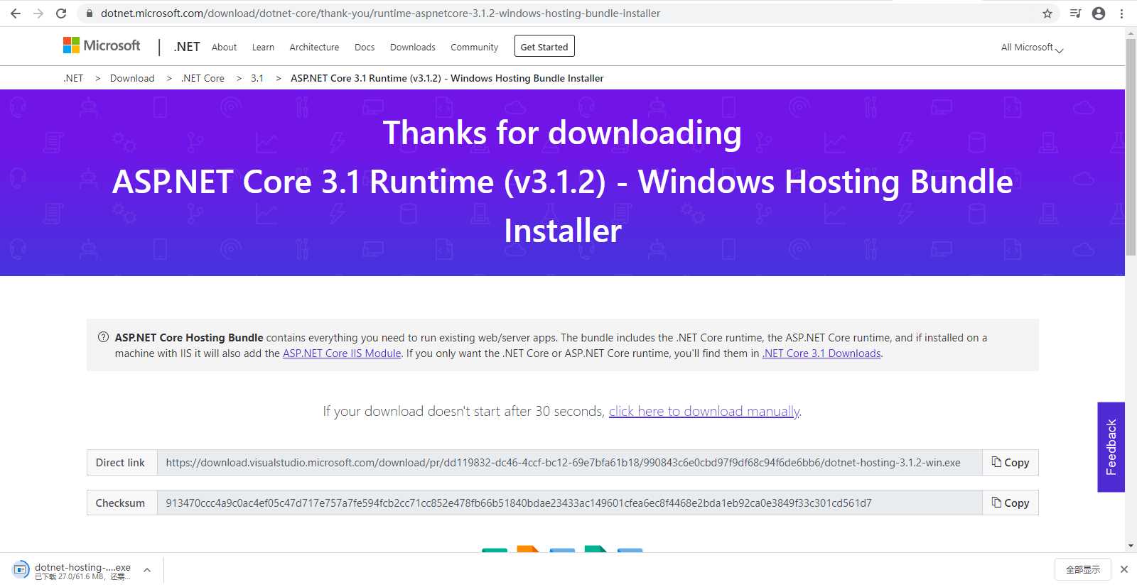Open the Downloads menu item
This screenshot has height=587, width=1137.
[x=413, y=47]
